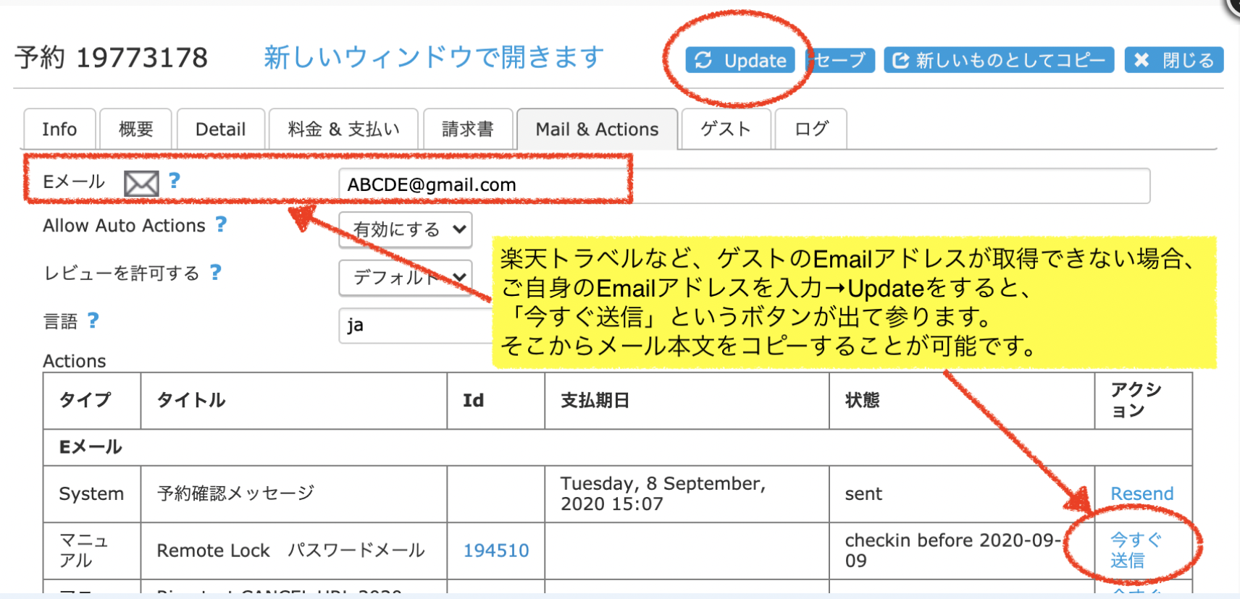Open the レビューを許可する dropdown
The height and width of the screenshot is (599, 1240).
(406, 277)
